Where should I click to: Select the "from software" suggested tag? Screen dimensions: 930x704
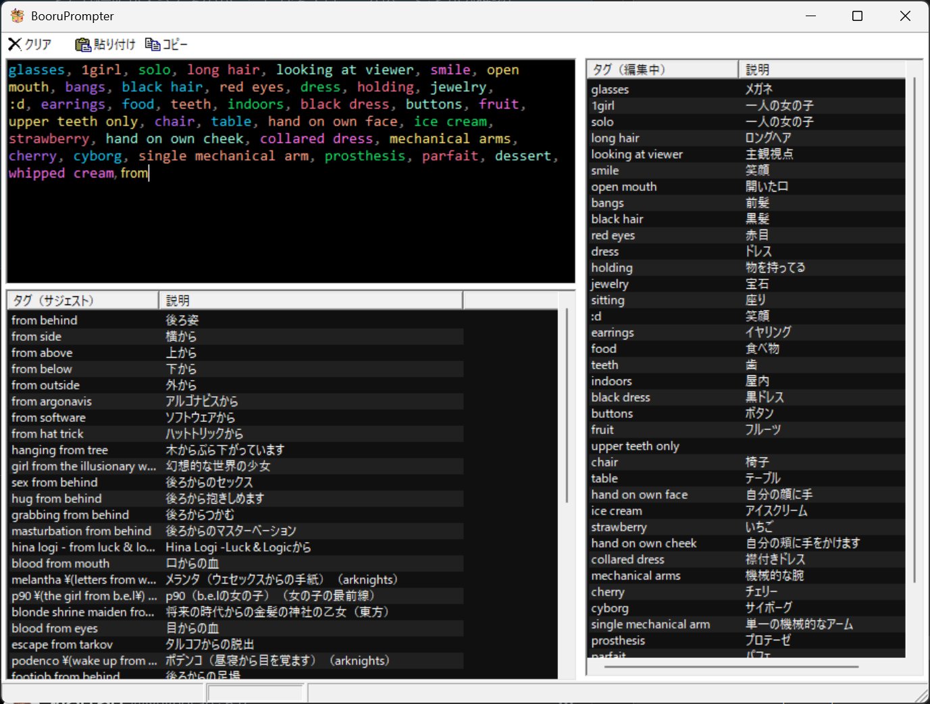tap(235, 417)
